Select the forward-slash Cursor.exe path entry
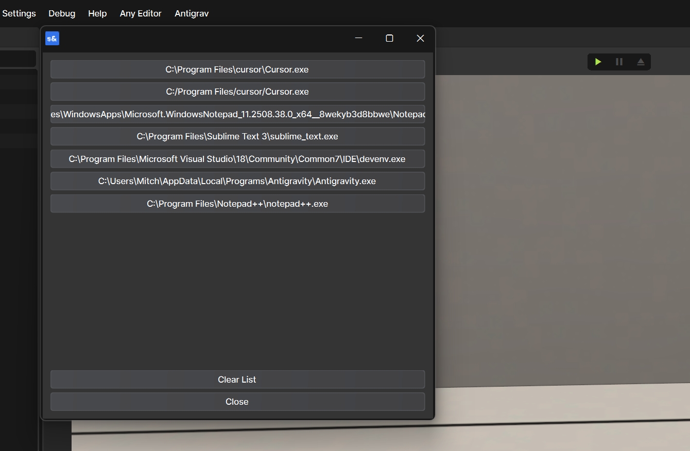 pyautogui.click(x=237, y=92)
